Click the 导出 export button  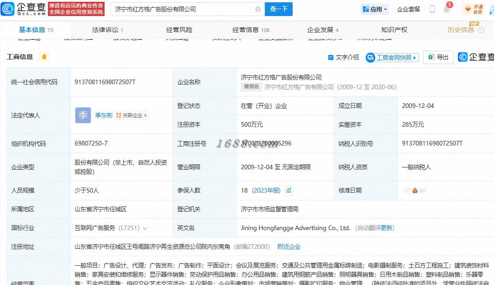tap(438, 58)
